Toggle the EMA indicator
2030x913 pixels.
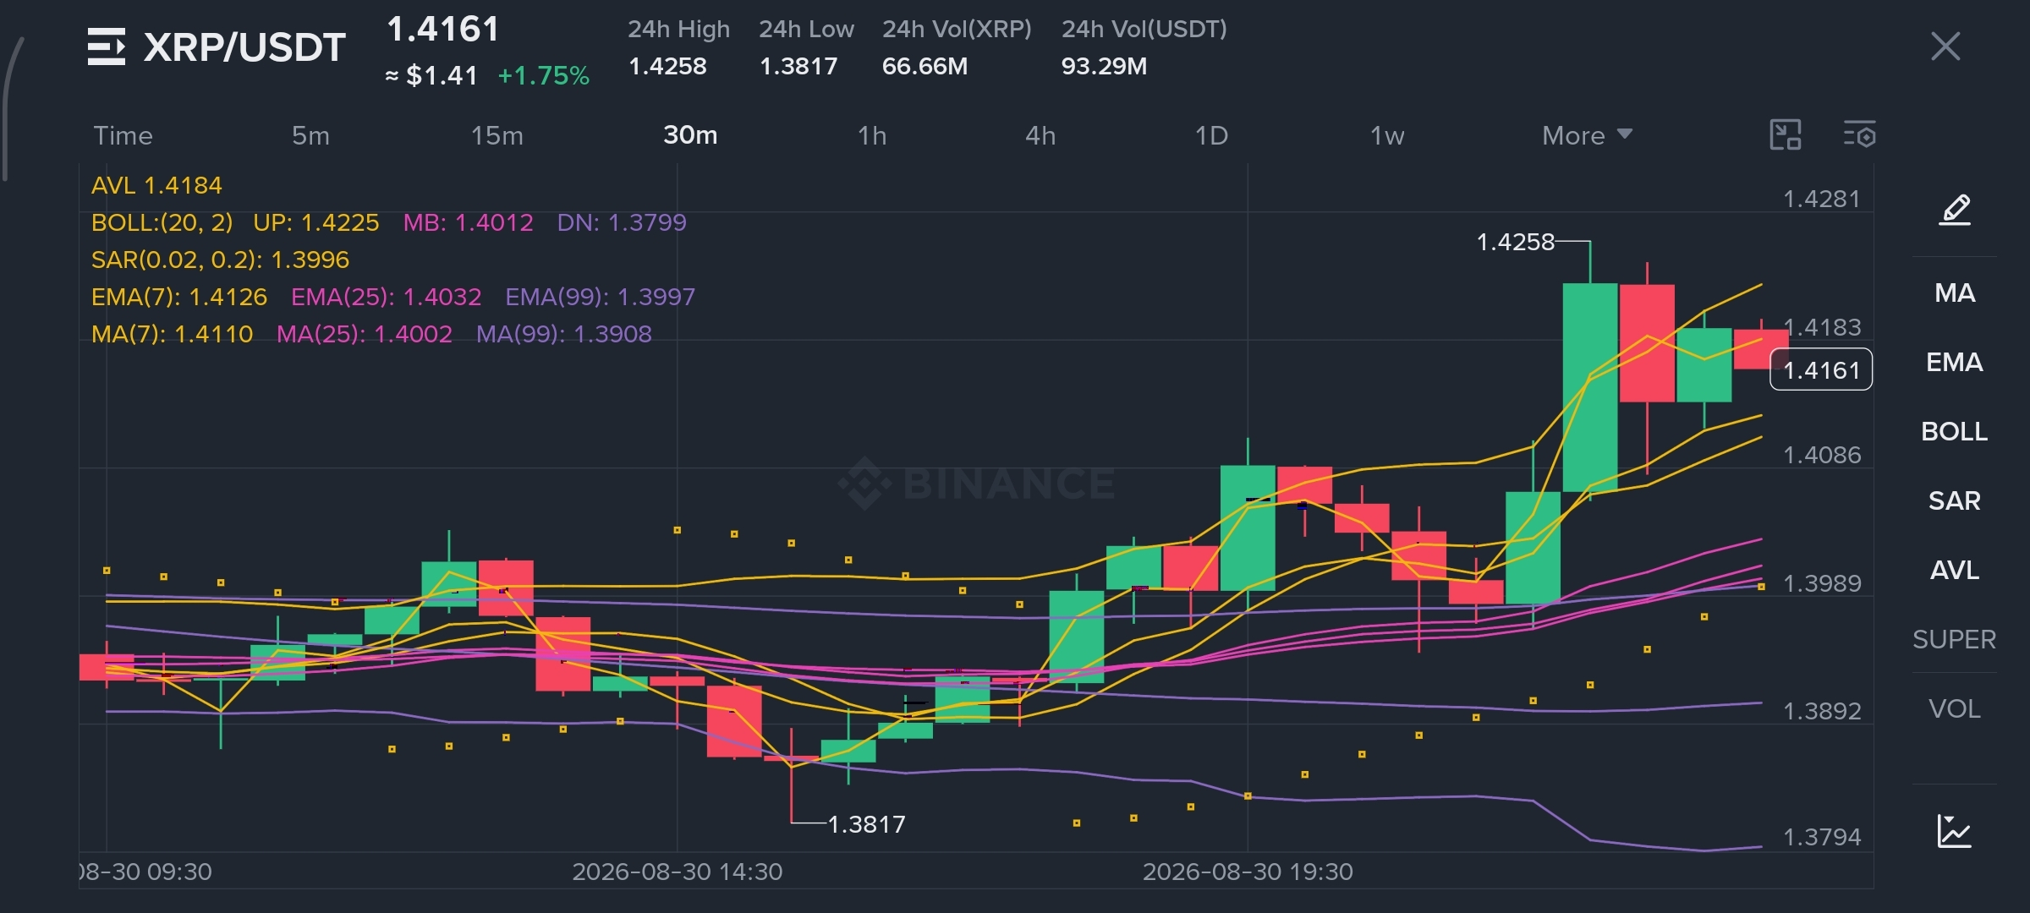point(1955,363)
